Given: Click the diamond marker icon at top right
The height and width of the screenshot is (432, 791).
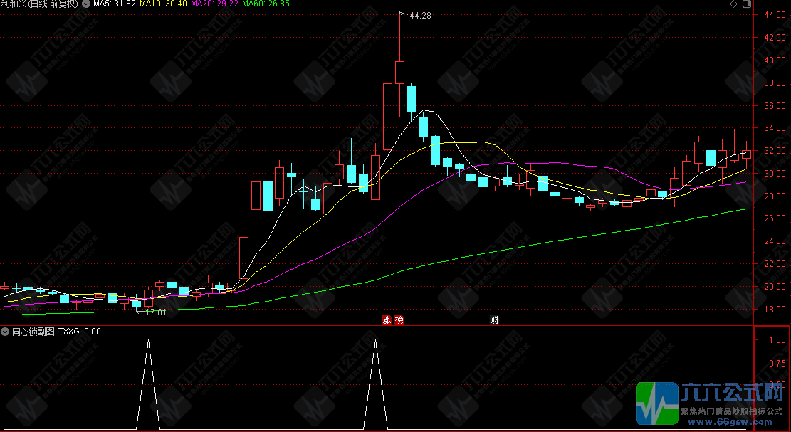Looking at the screenshot, I should [x=733, y=4].
